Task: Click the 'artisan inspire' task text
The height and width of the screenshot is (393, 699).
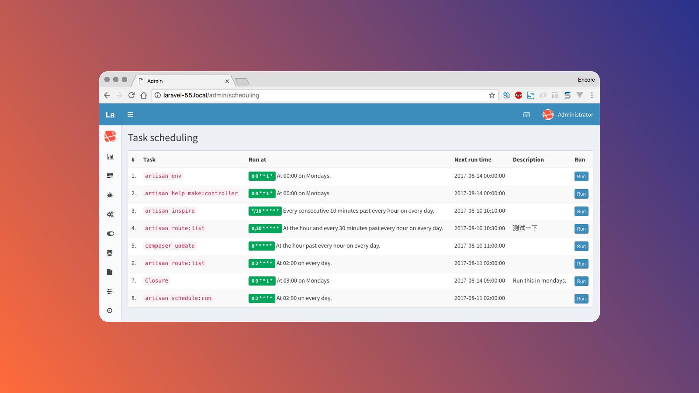Action: click(170, 211)
